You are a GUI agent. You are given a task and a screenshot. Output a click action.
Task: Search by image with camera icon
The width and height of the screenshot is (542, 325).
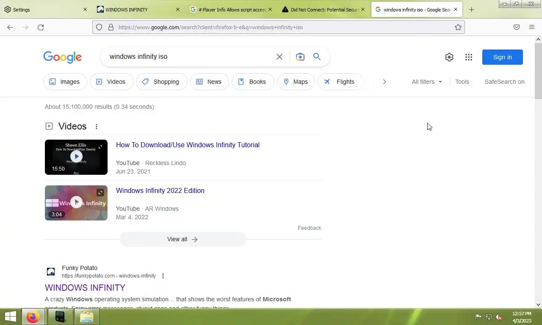pyautogui.click(x=300, y=57)
